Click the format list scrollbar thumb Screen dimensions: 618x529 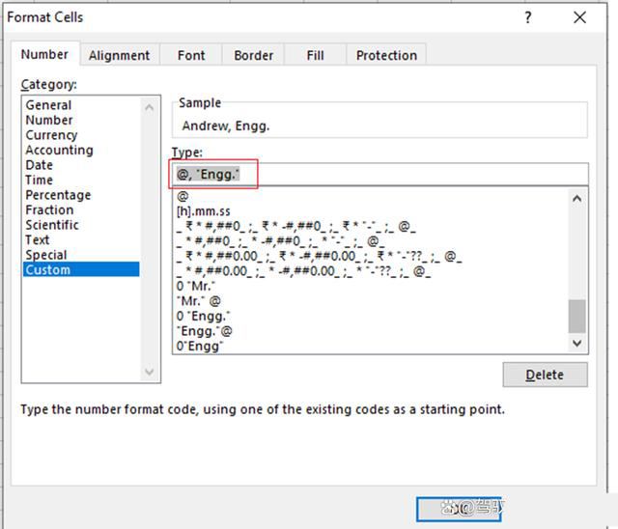click(577, 317)
